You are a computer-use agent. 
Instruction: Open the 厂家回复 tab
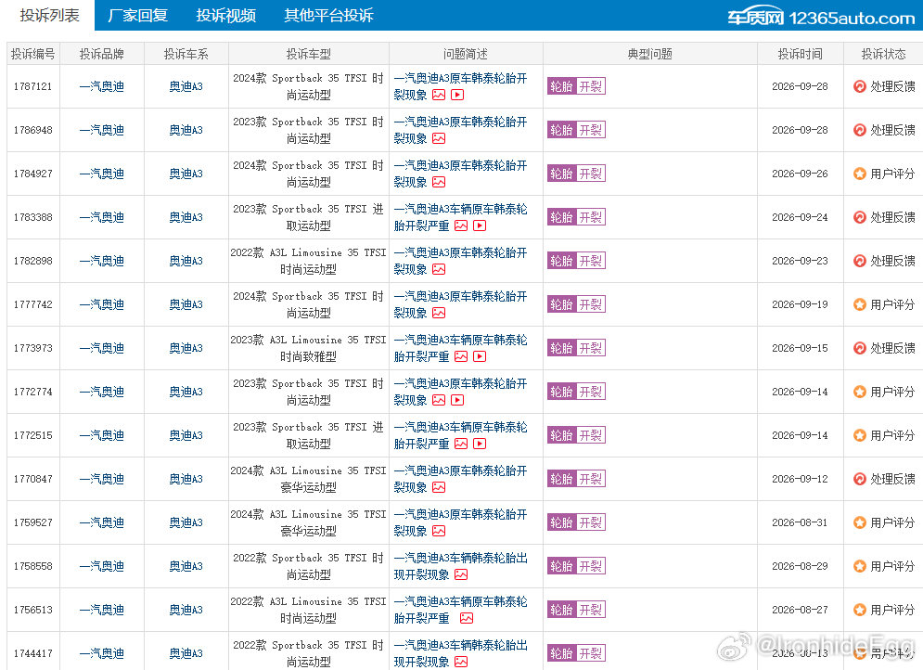coord(137,15)
